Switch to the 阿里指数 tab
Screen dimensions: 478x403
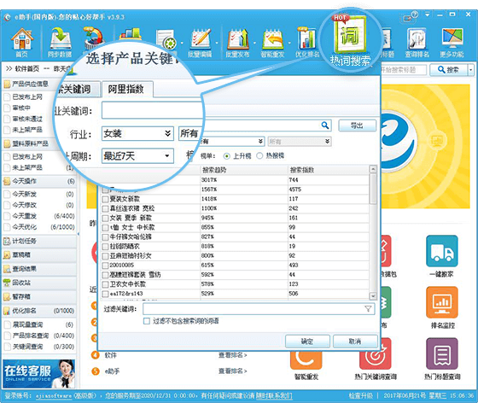click(x=127, y=89)
